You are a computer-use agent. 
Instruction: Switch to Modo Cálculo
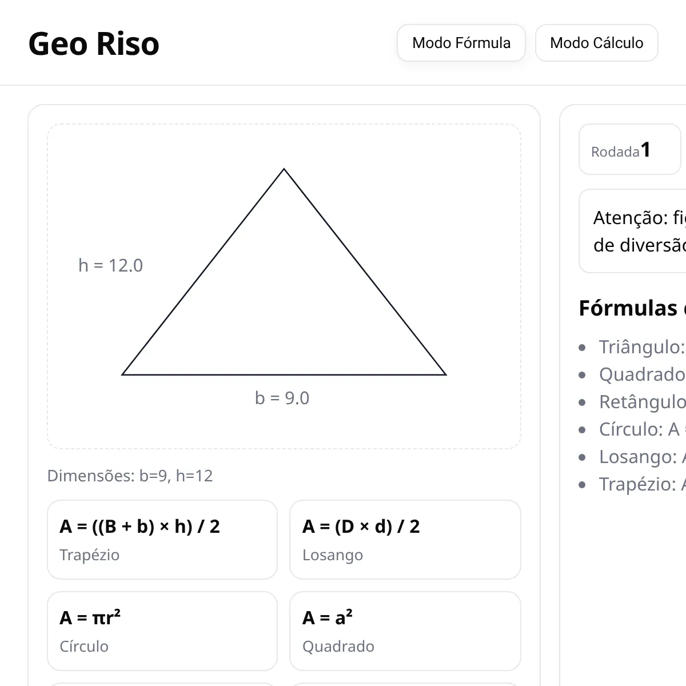[596, 43]
